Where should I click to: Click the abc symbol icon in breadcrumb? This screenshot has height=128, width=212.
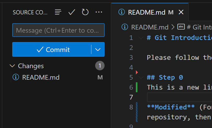(x=181, y=27)
